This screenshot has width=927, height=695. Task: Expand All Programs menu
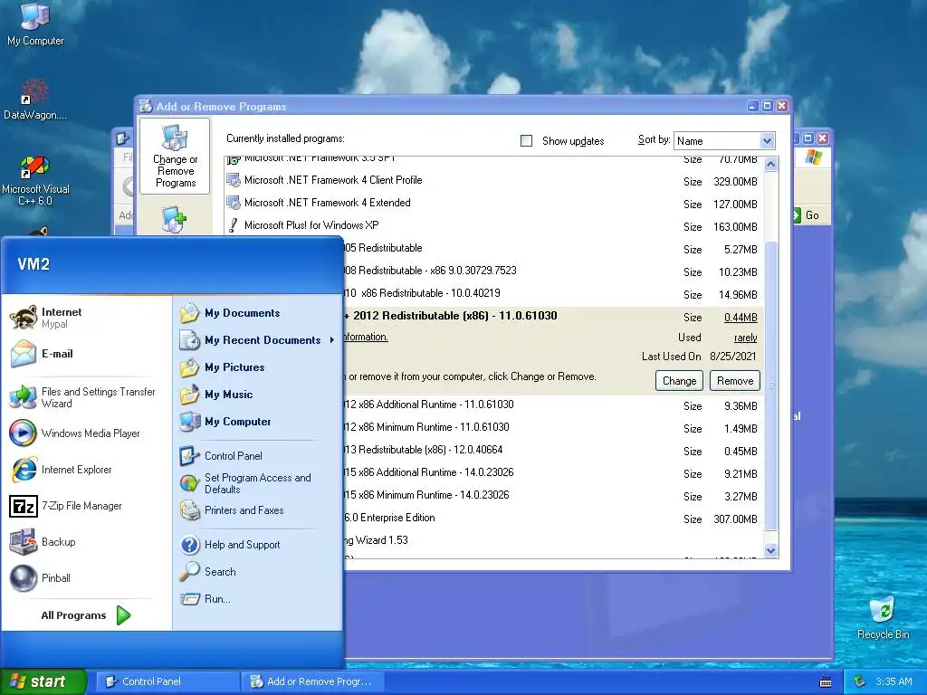pyautogui.click(x=86, y=615)
